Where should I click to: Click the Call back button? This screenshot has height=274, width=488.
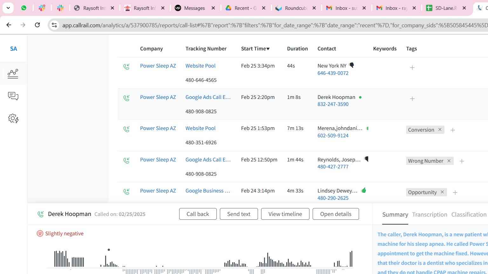tap(198, 214)
